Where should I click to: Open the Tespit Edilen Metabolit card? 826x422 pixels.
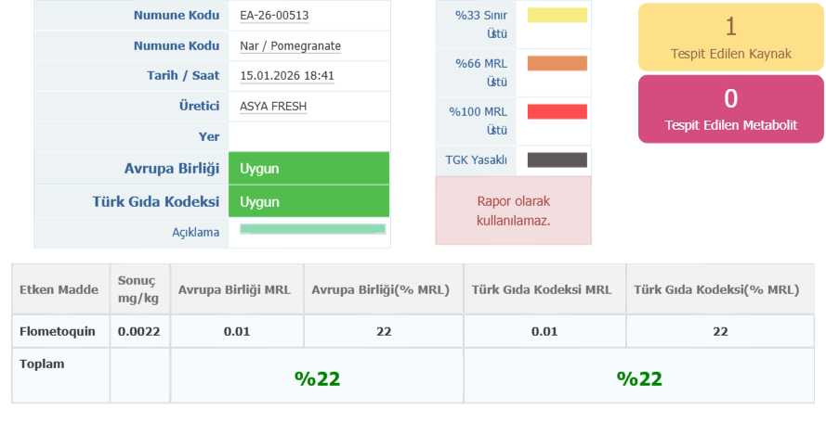[730, 109]
